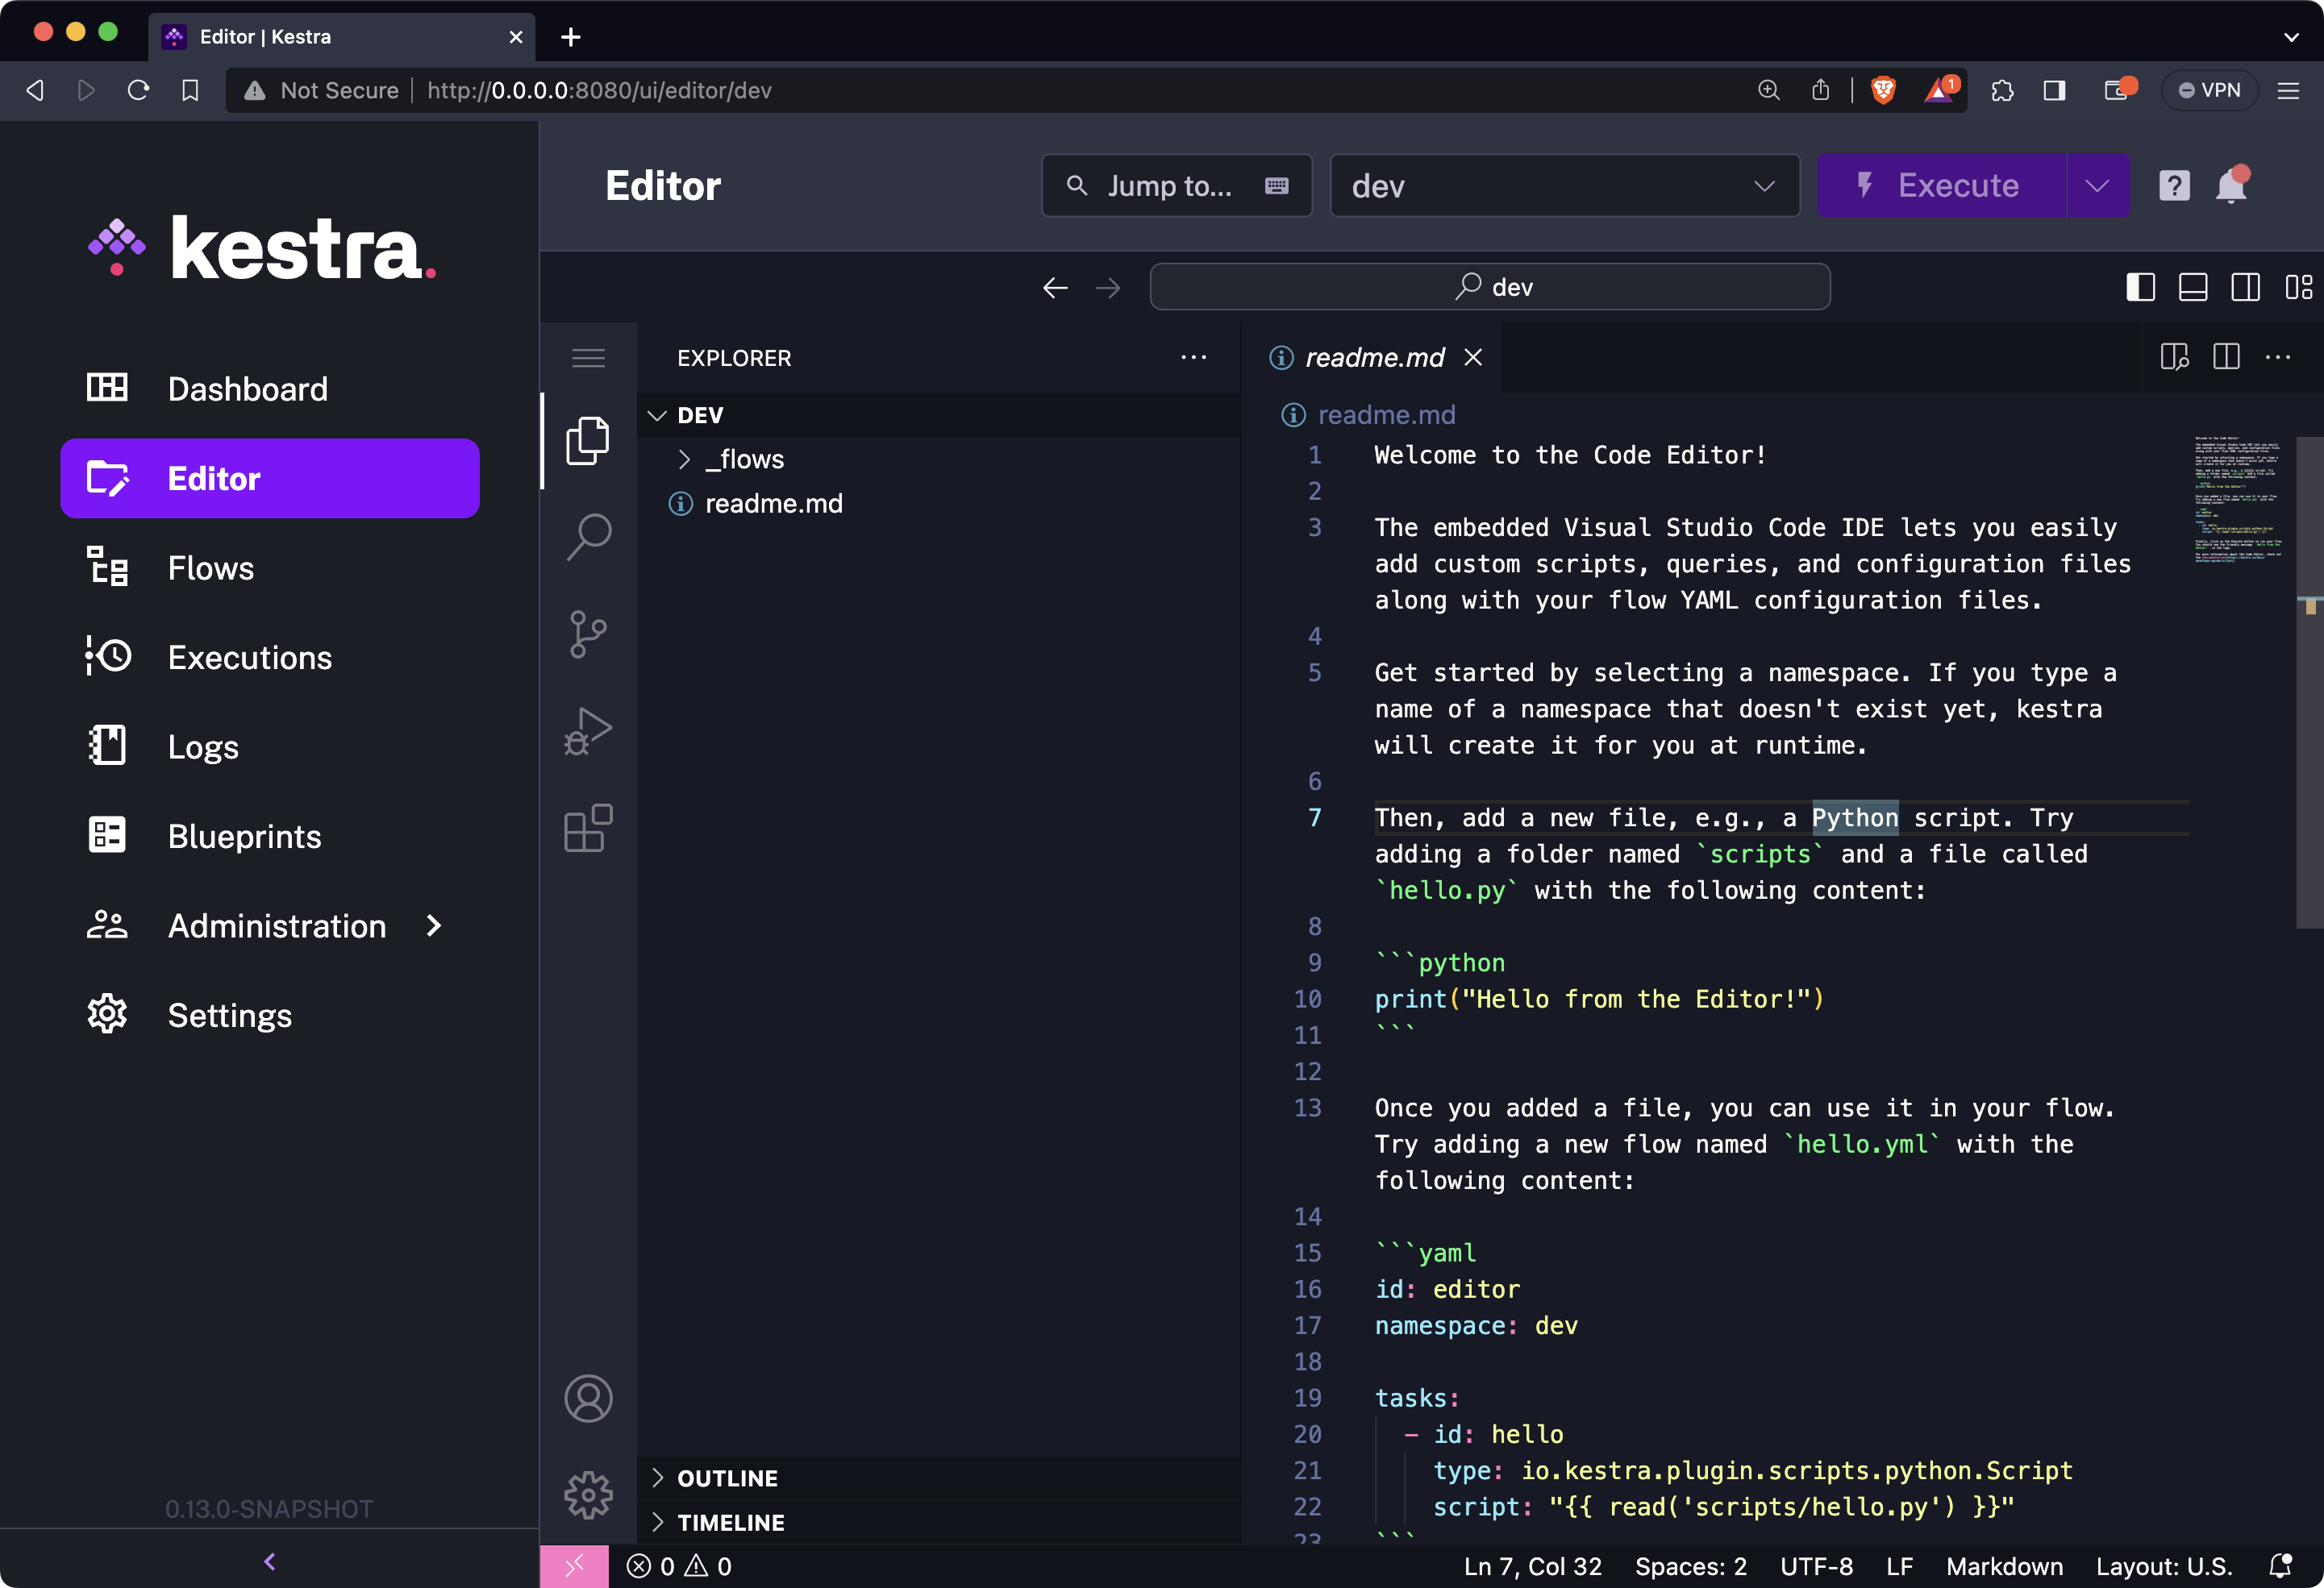Click the Search icon in activity bar
This screenshot has height=1588, width=2324.
588,537
